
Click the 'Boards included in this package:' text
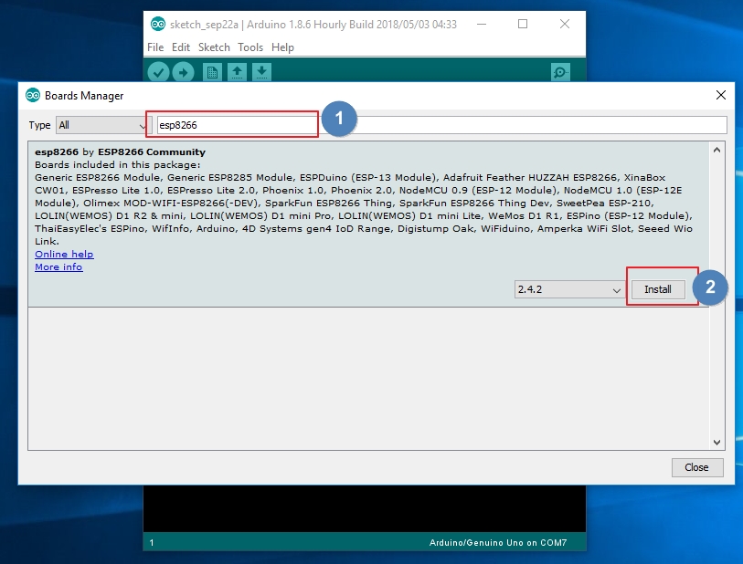[x=118, y=164]
